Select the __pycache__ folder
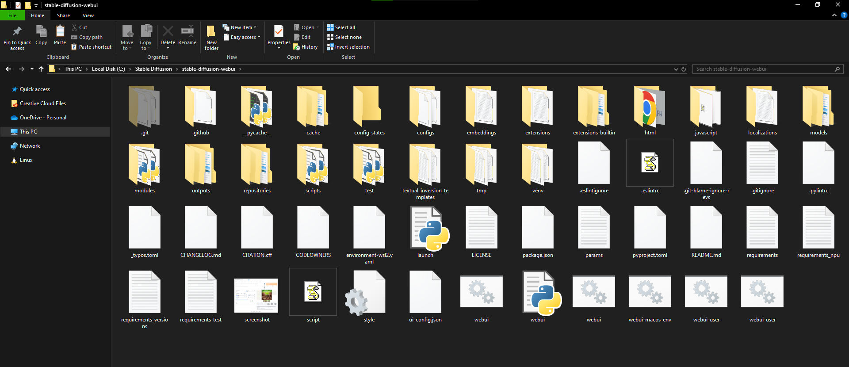849x367 pixels. tap(257, 111)
